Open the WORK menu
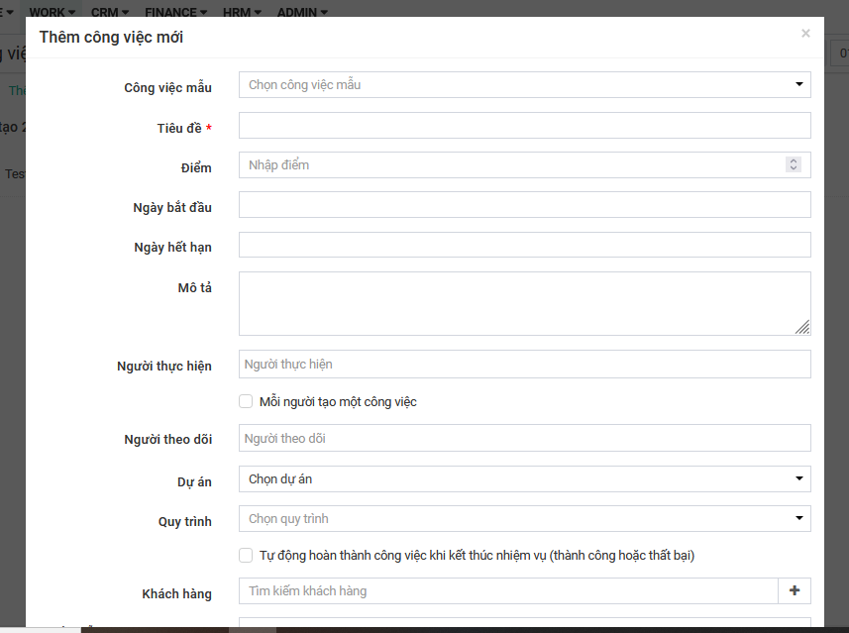Image resolution: width=849 pixels, height=633 pixels. pos(52,13)
